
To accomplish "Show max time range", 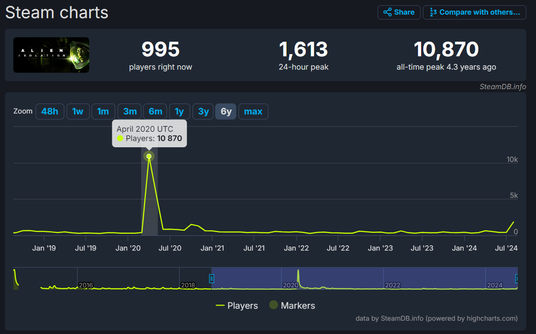I will point(253,111).
